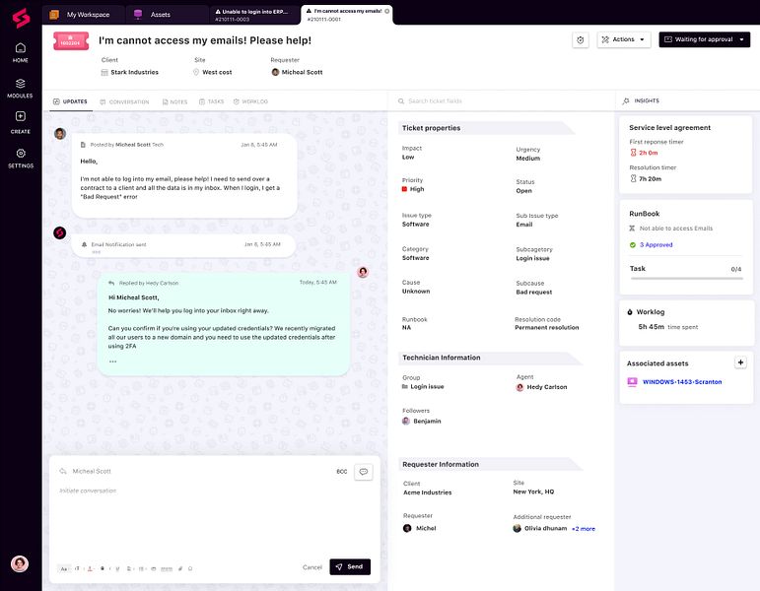Open the WINDOWS-1453-Scranton asset link
This screenshot has width=760, height=591.
pyautogui.click(x=682, y=382)
